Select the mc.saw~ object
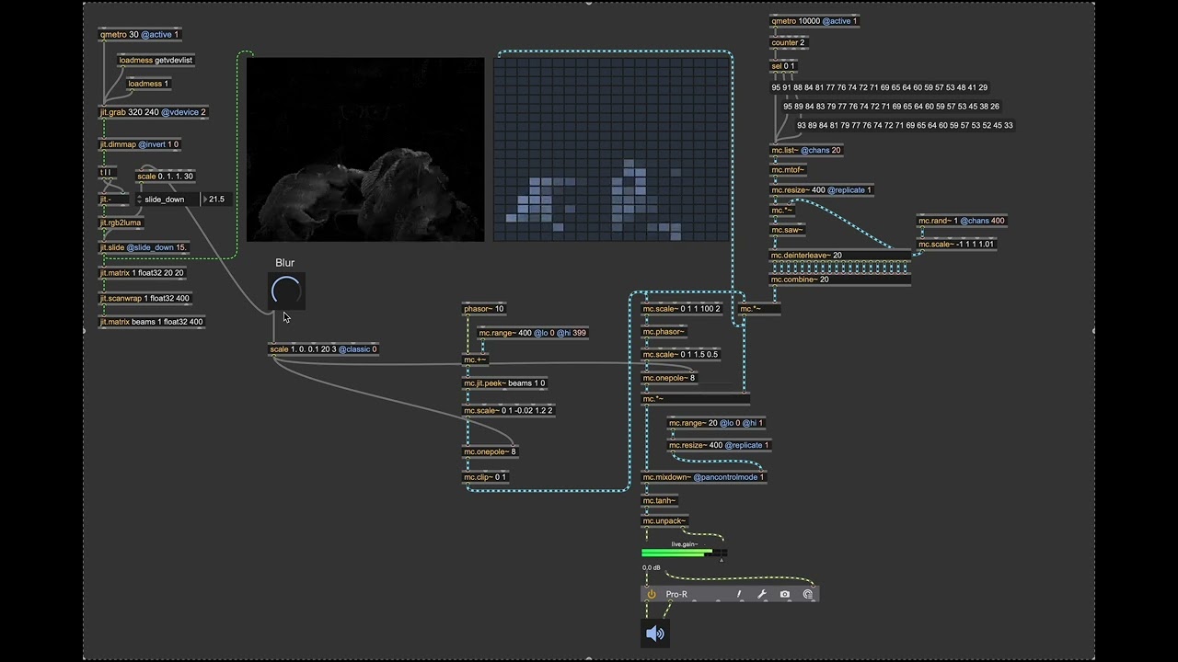This screenshot has height=662, width=1178. click(x=788, y=230)
